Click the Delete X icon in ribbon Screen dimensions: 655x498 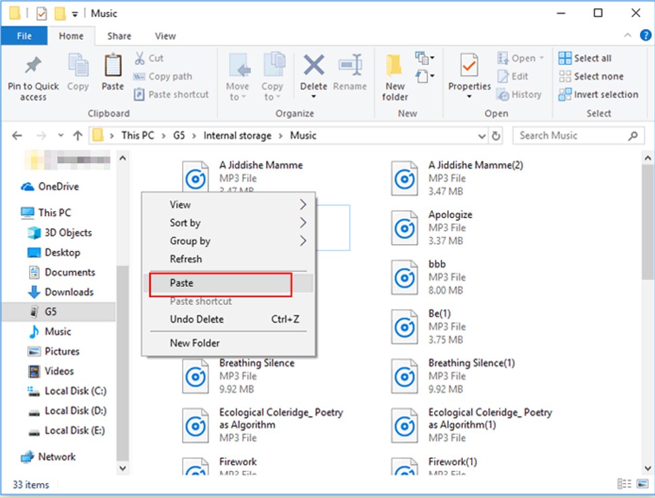(x=313, y=66)
